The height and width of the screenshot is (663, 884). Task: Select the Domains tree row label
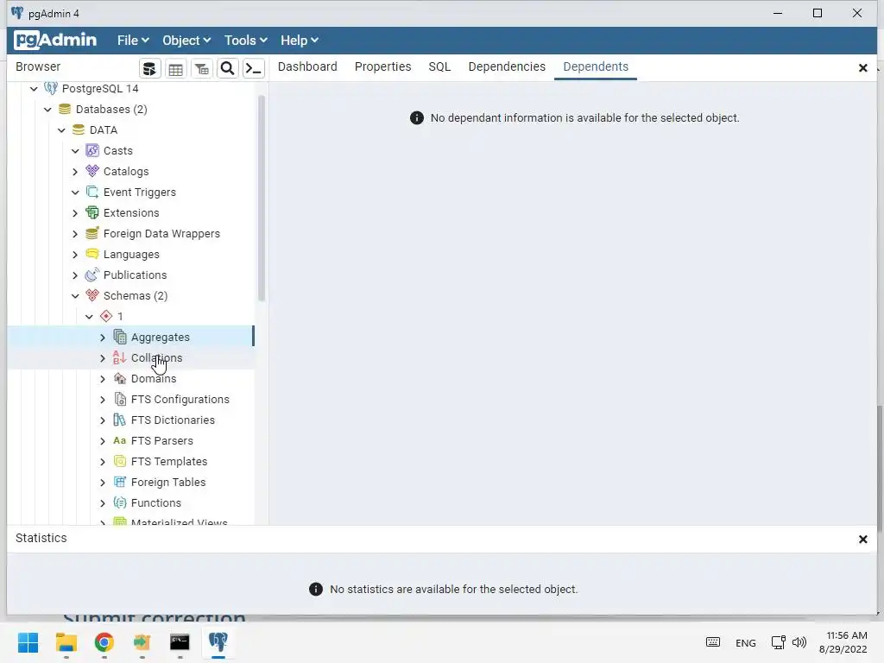click(x=154, y=378)
